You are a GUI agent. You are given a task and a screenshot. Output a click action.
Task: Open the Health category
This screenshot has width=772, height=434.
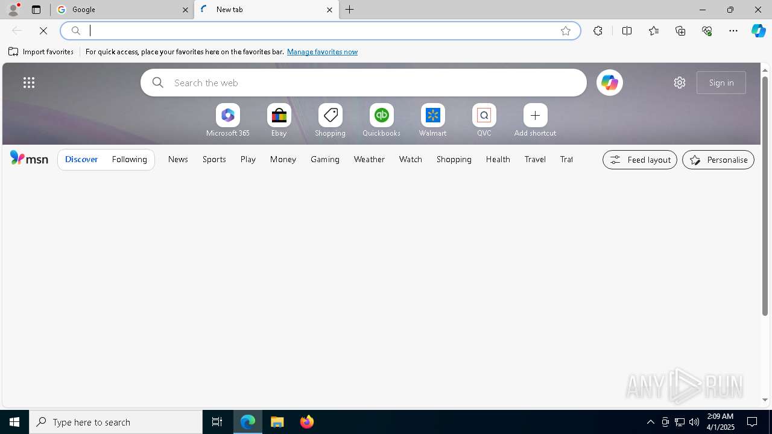pyautogui.click(x=498, y=159)
